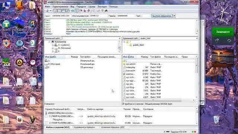This screenshot has height=134, width=238.
Task: Expand C: (system) drive node
Action: tap(53, 45)
